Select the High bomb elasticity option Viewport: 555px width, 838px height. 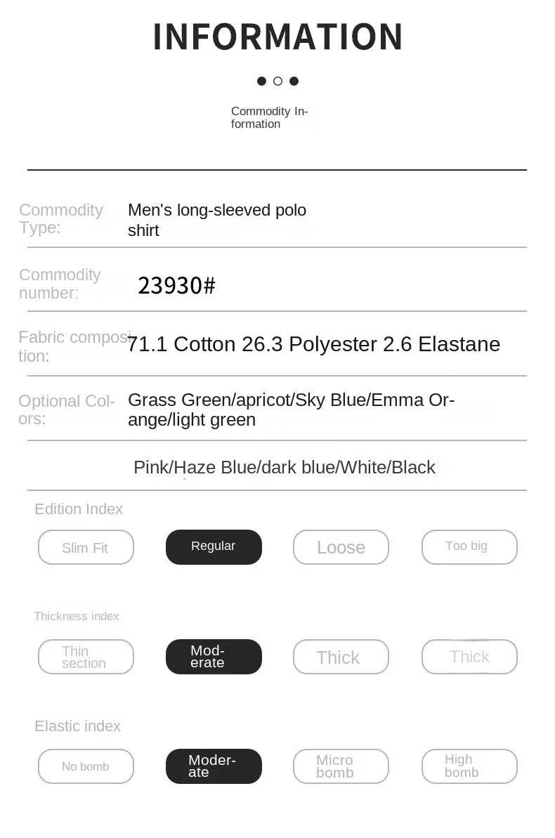click(x=469, y=766)
